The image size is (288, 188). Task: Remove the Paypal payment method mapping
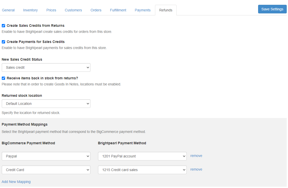click(196, 156)
